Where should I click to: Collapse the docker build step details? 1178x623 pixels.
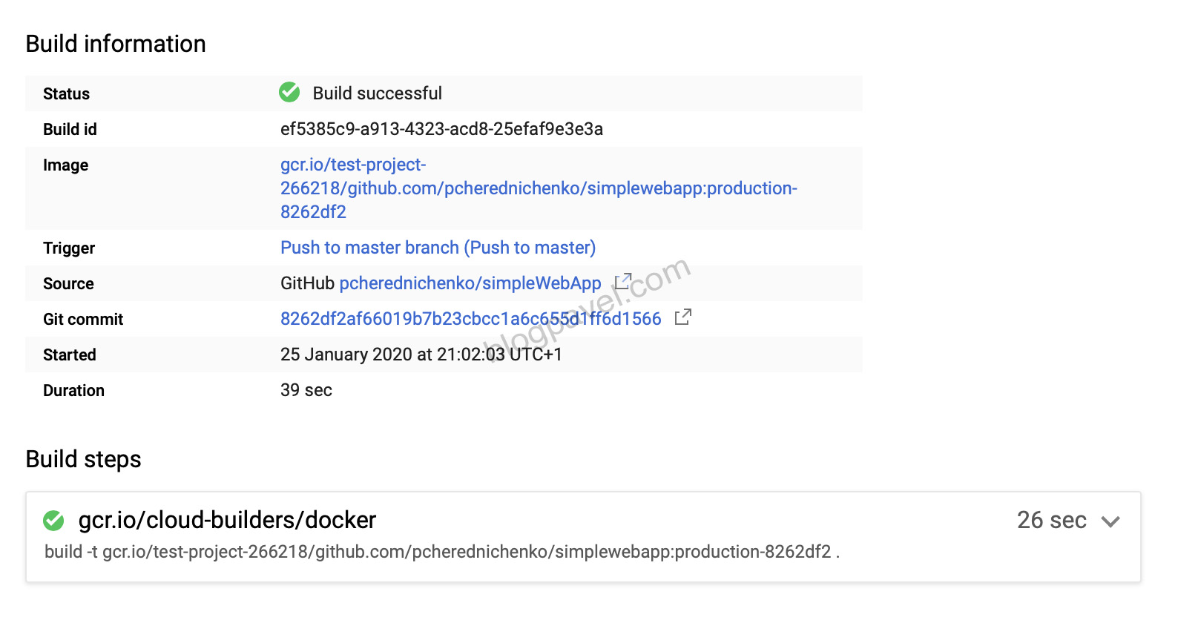click(1110, 521)
